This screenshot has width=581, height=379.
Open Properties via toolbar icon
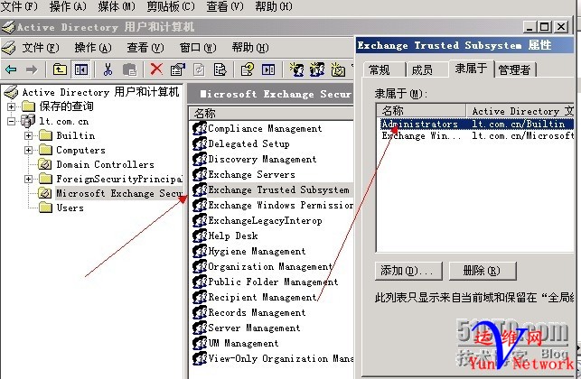coord(177,69)
